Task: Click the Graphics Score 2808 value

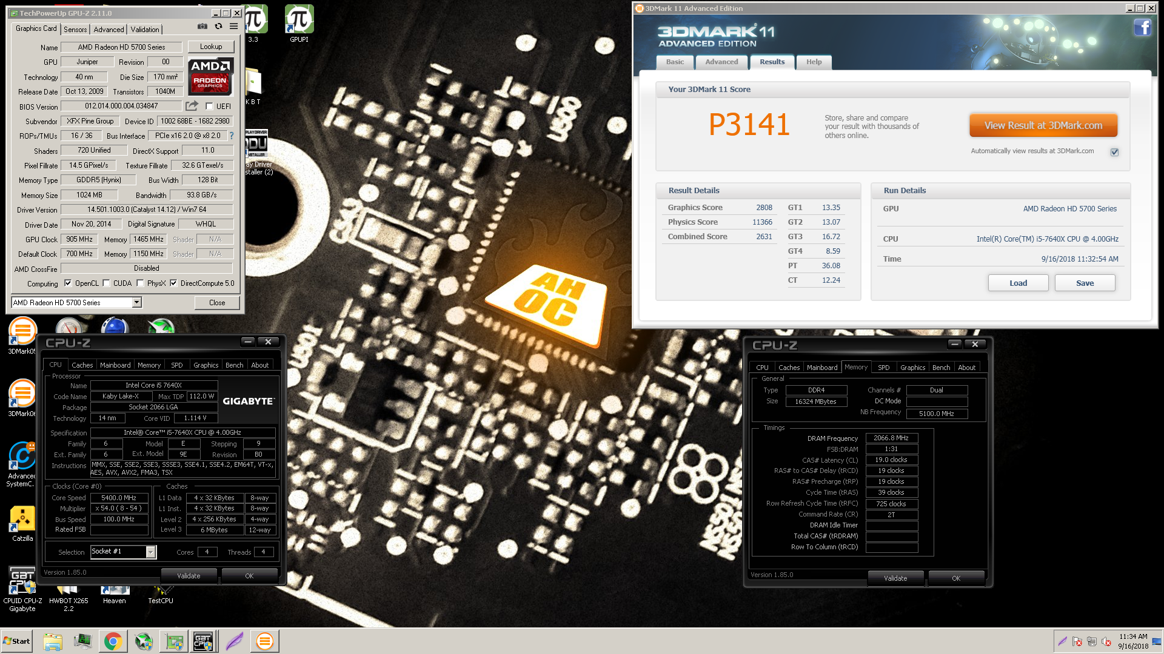Action: coord(764,208)
